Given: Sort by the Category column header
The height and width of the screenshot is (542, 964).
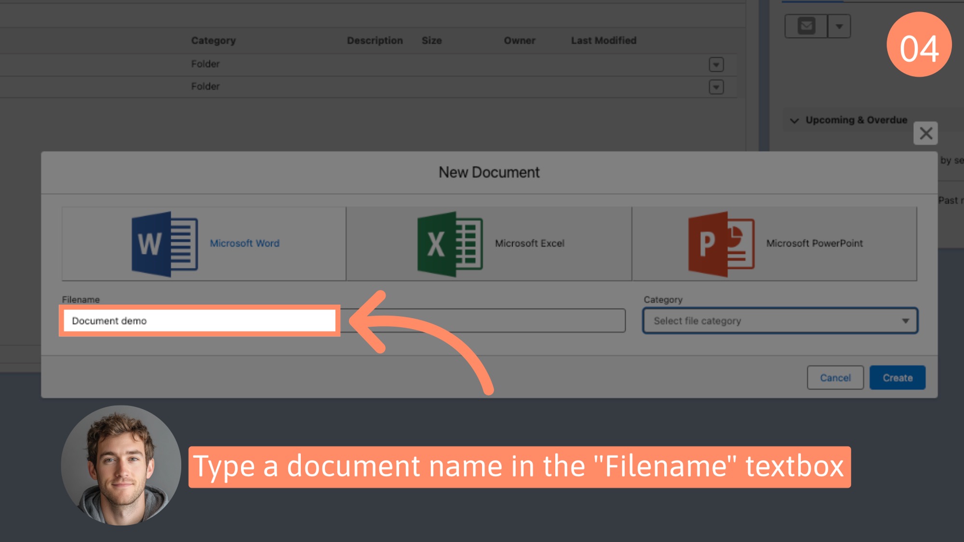Looking at the screenshot, I should [214, 40].
